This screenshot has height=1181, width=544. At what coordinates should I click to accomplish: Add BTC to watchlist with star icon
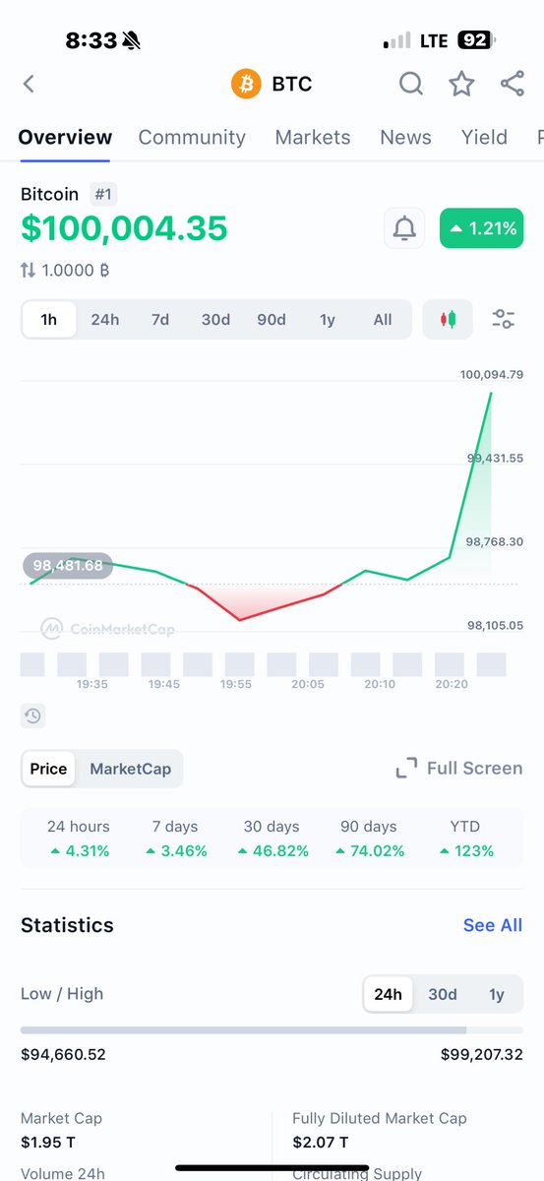pyautogui.click(x=461, y=85)
